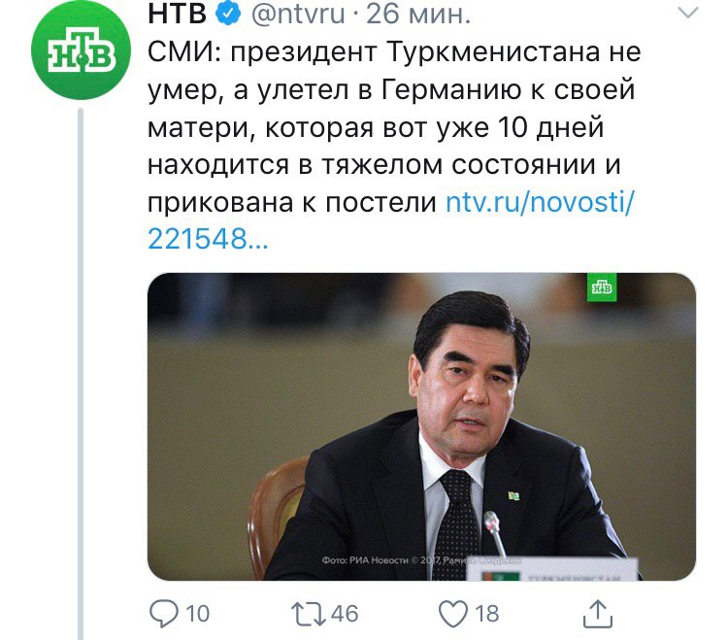Image resolution: width=728 pixels, height=640 pixels.
Task: Like the tweet with heart icon
Action: click(453, 614)
